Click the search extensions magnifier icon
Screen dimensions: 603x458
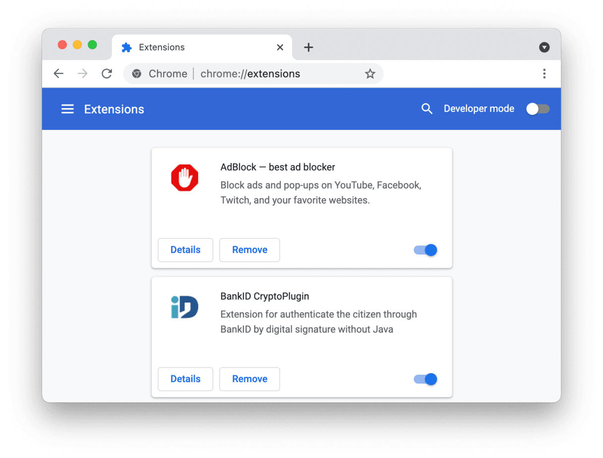pyautogui.click(x=426, y=109)
